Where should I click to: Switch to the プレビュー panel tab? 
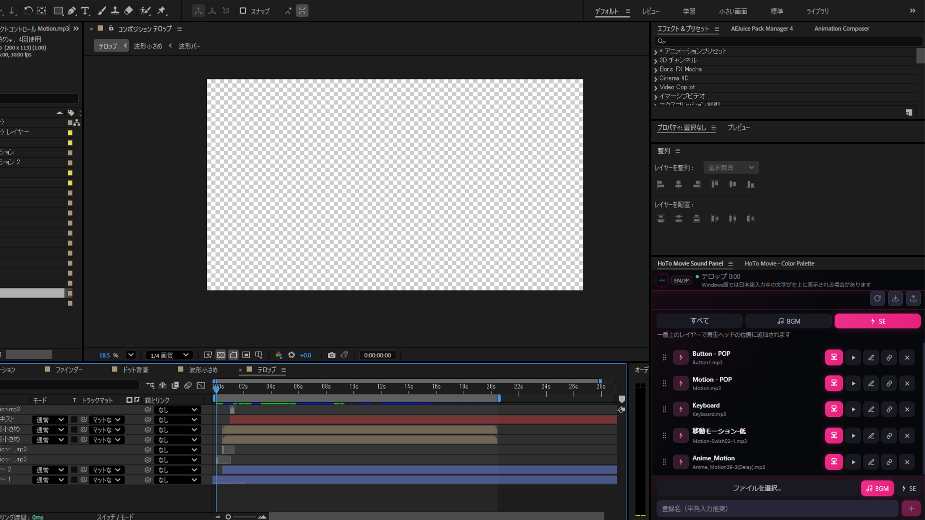pos(739,127)
